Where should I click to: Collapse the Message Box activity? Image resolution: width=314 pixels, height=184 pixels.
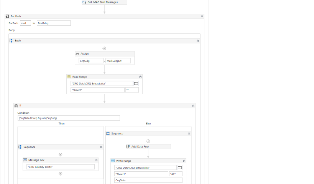coord(96,160)
